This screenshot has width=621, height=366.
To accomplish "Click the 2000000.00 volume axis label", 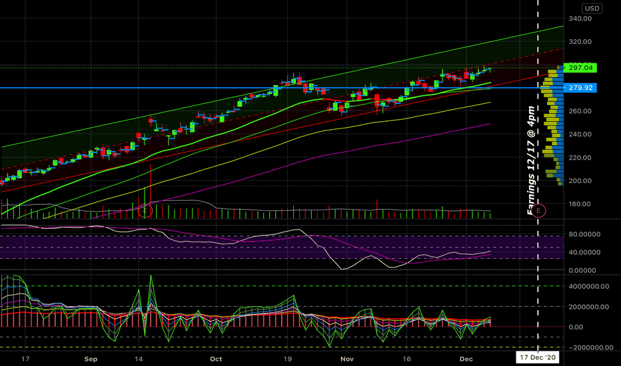I will 588,307.
